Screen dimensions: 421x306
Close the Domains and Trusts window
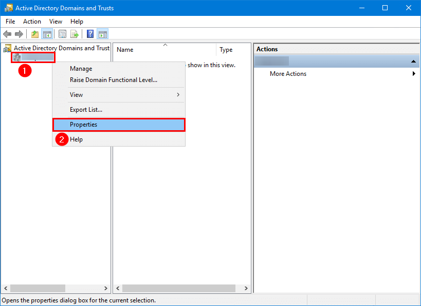pos(408,8)
